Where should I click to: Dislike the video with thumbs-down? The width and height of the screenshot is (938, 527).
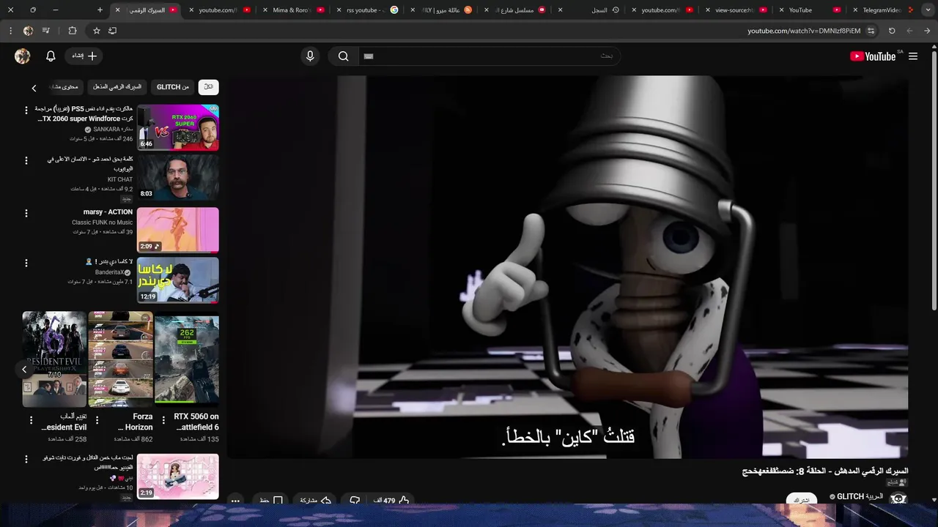point(355,501)
